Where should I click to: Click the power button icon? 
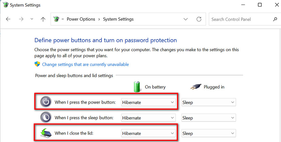[46, 102]
